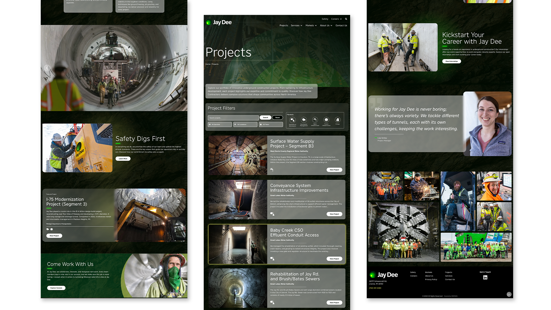Open the All Services filter dropdown
551x310 pixels.
(x=220, y=125)
